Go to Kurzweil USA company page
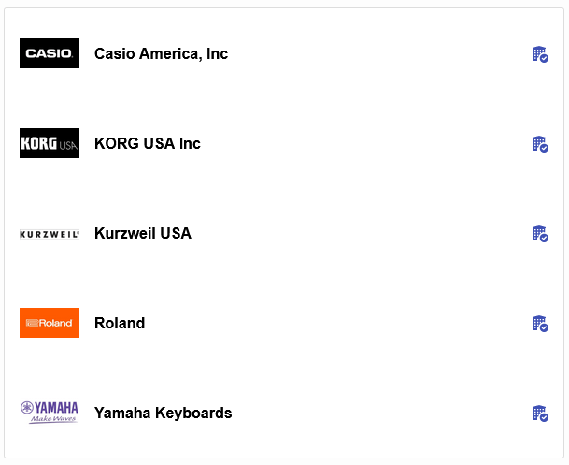 click(x=143, y=233)
